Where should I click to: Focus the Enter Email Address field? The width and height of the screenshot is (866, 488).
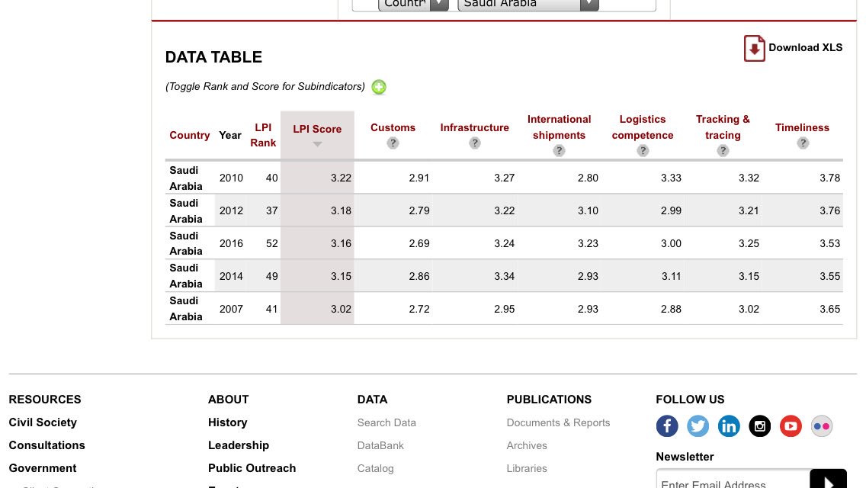tap(733, 479)
